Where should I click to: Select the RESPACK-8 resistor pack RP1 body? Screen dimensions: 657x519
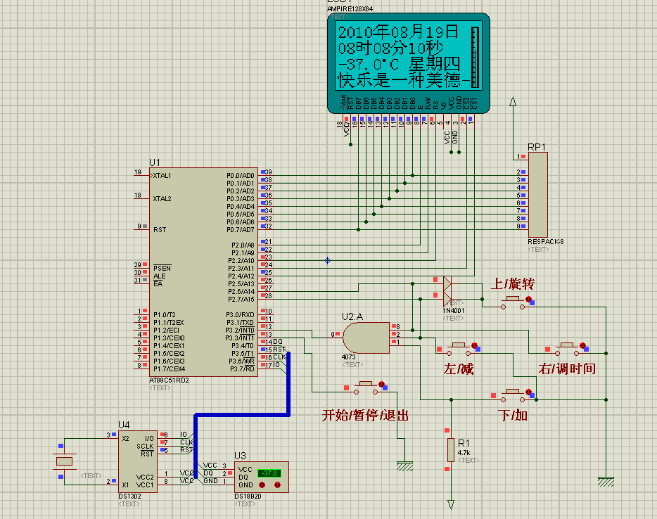click(538, 195)
